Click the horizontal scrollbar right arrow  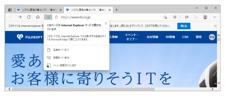(x=212, y=89)
